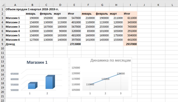Click cell "Магазин 6"
178x102 pixels.
(x=15, y=40)
